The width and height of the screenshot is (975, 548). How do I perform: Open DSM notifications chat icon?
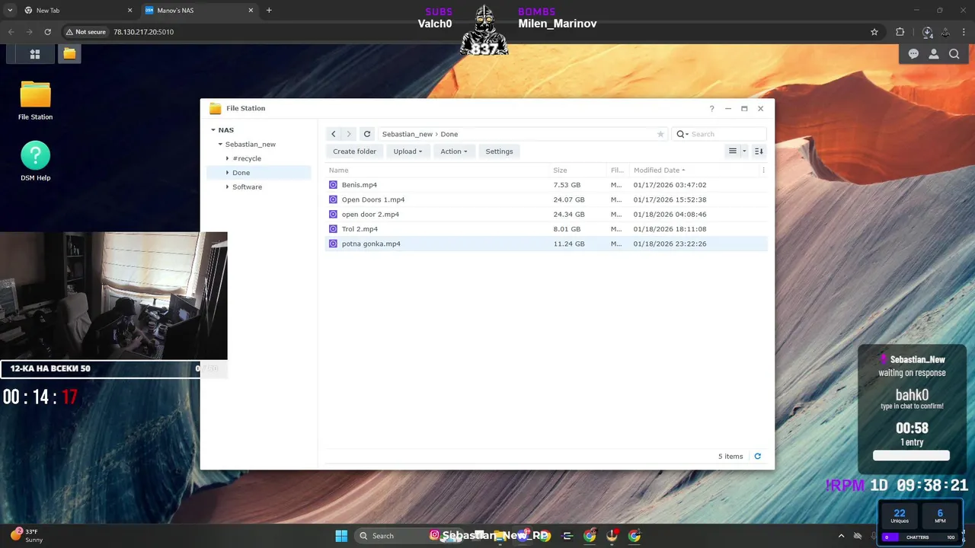913,54
